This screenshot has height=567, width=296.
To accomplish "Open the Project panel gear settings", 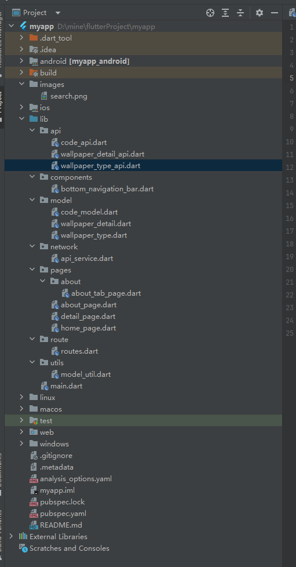I will pyautogui.click(x=259, y=13).
